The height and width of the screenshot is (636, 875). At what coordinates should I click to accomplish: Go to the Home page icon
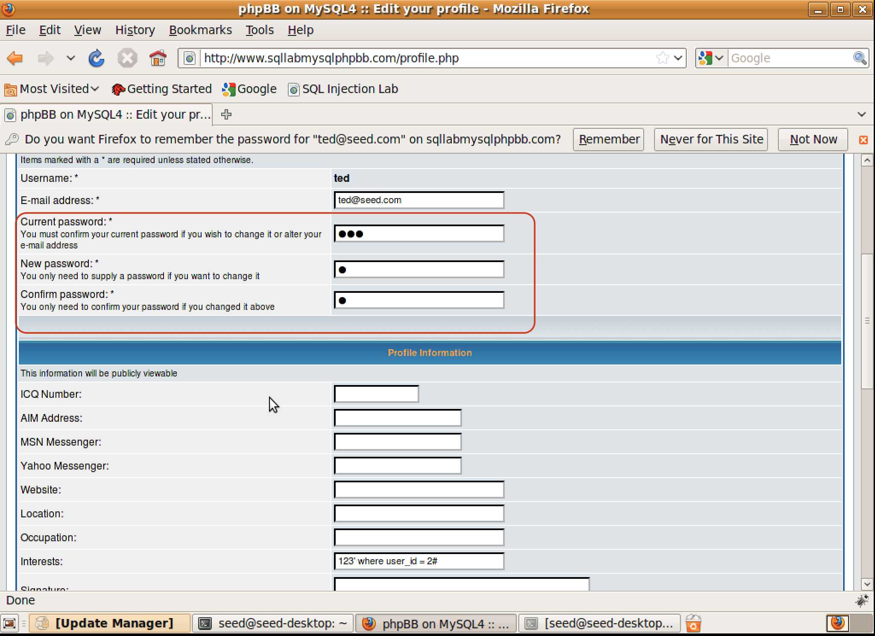(158, 58)
